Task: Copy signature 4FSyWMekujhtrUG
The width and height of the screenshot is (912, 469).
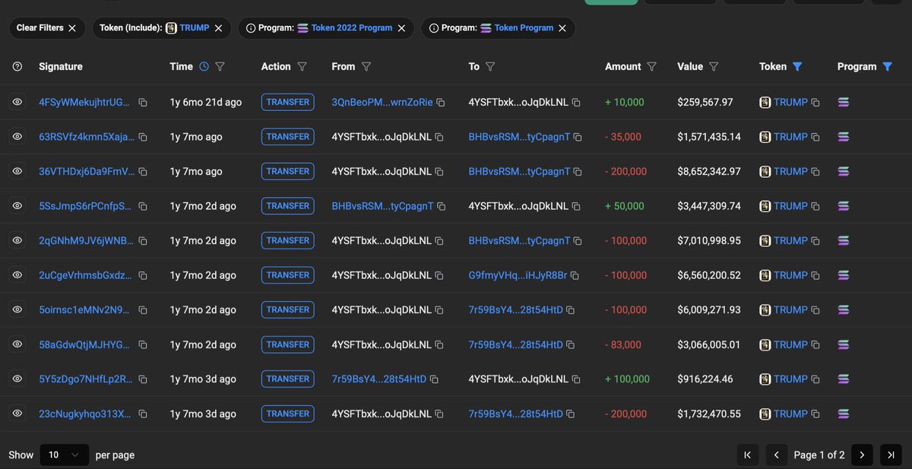Action: (x=143, y=102)
